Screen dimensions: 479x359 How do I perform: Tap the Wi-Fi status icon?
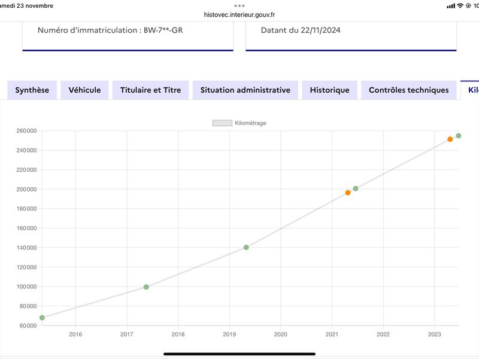460,6
